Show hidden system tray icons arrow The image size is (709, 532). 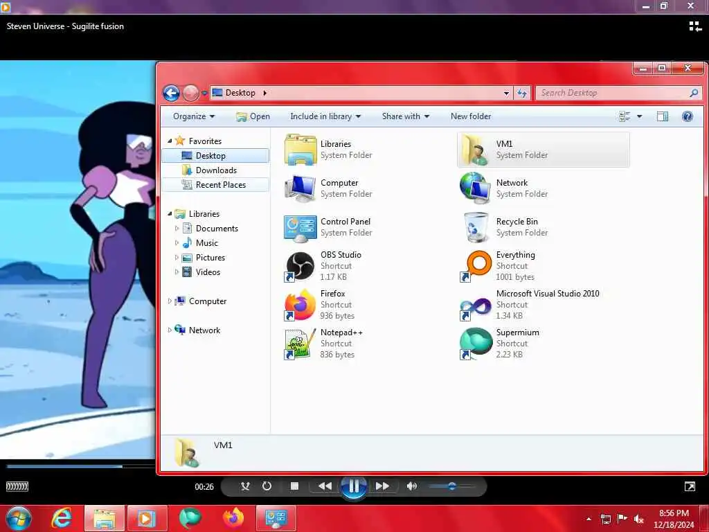coord(589,519)
